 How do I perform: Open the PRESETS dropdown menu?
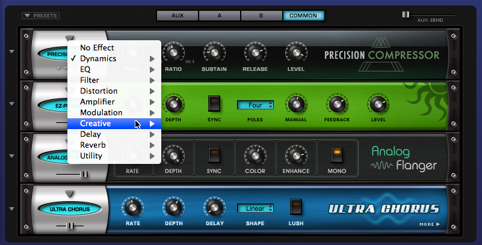click(40, 16)
